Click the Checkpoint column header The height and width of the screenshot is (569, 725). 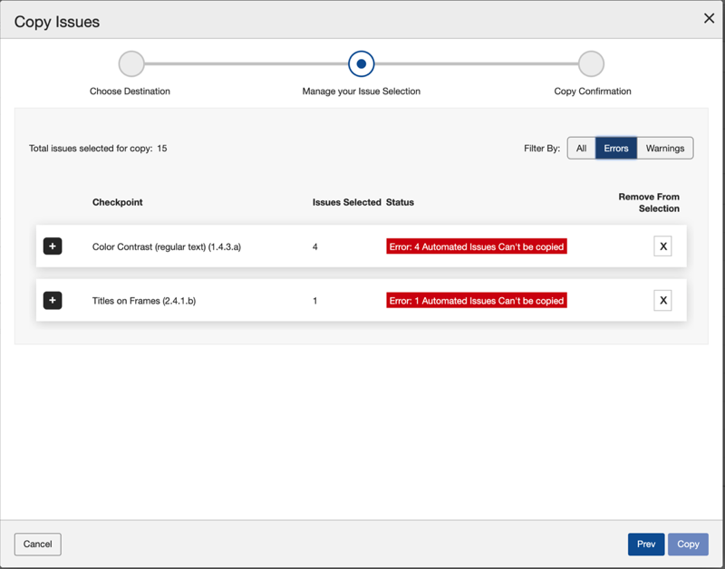(118, 202)
